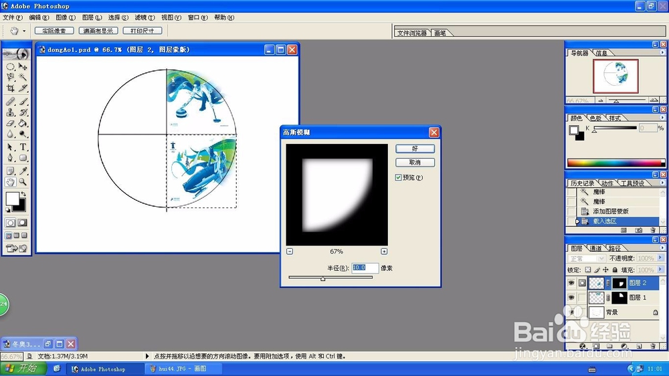Open the 图像 menu
The width and height of the screenshot is (669, 376).
click(66, 17)
